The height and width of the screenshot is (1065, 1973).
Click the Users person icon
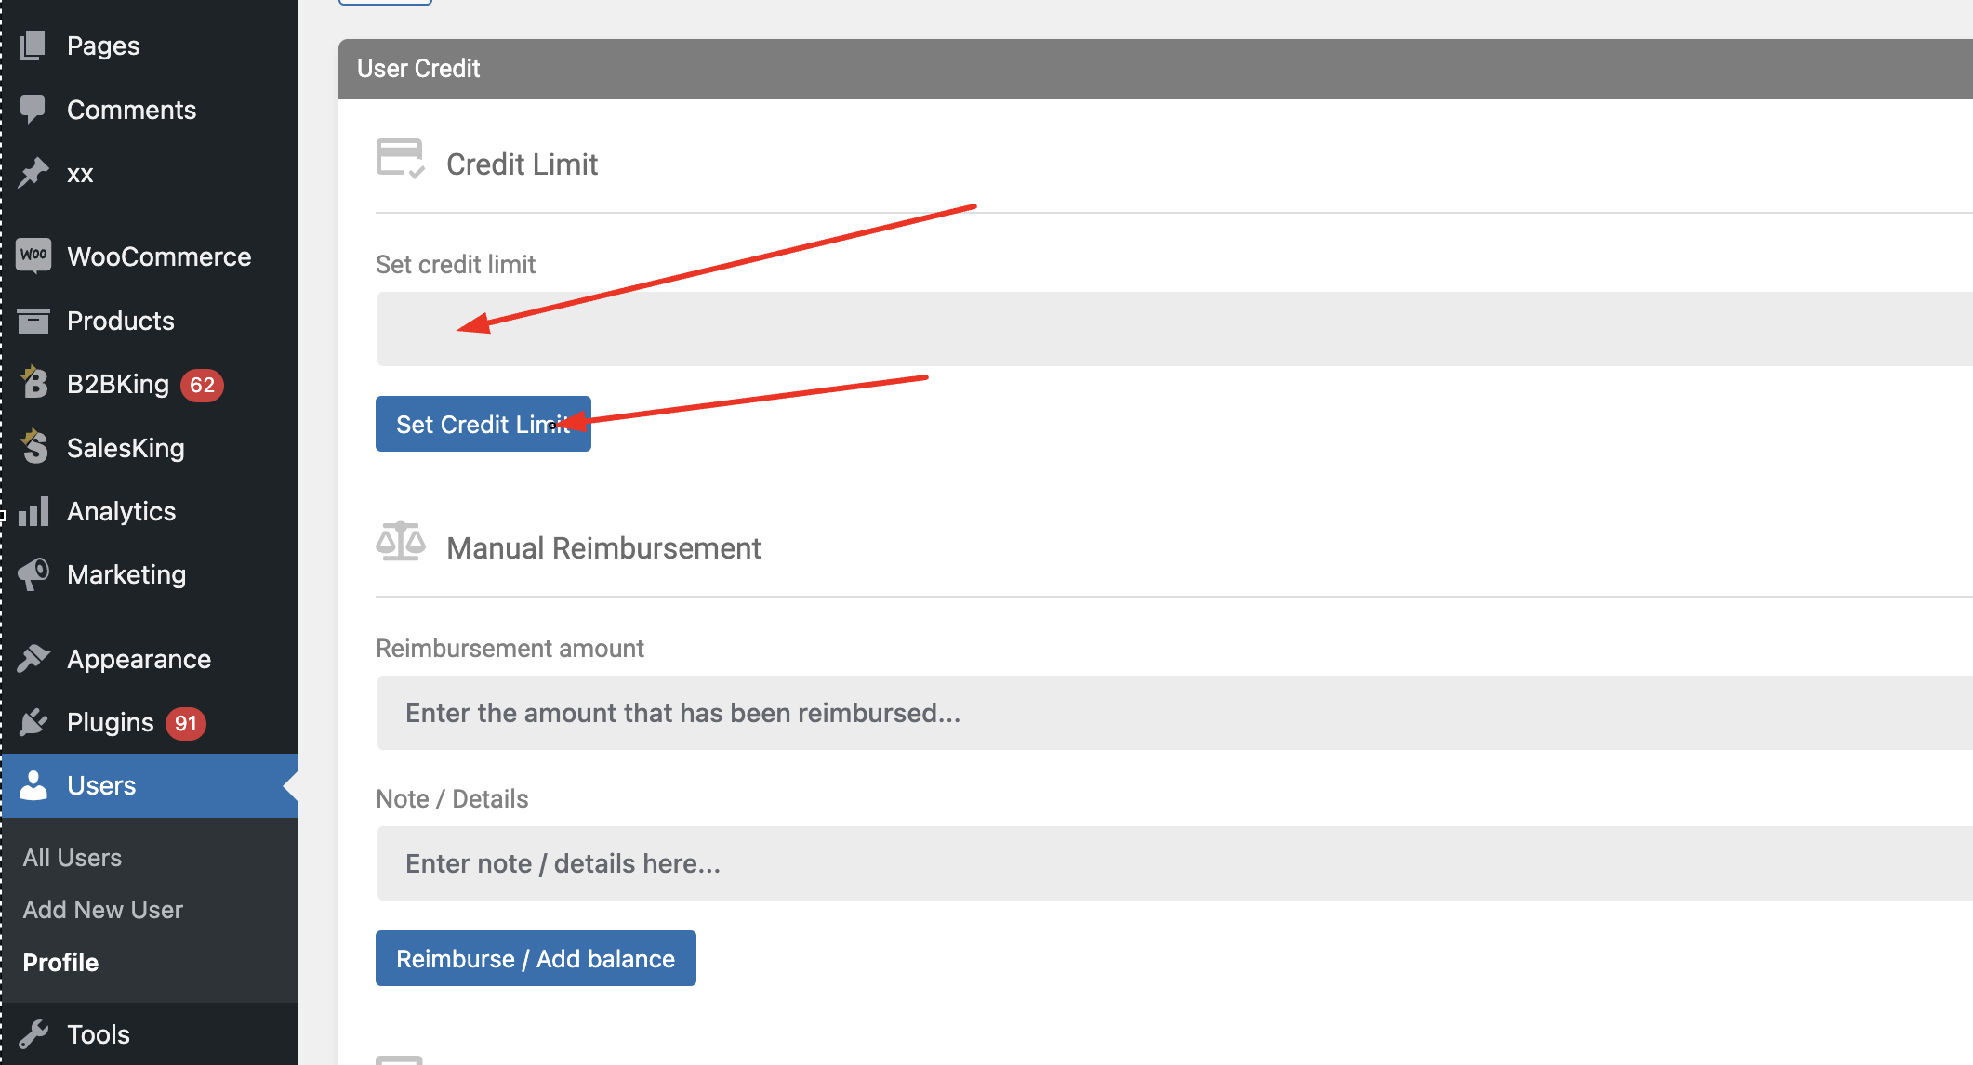(33, 785)
